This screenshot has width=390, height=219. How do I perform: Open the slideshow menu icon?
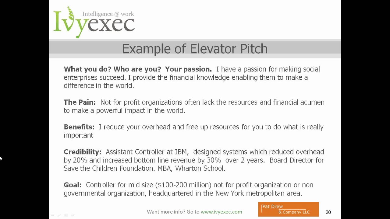(x=66, y=215)
